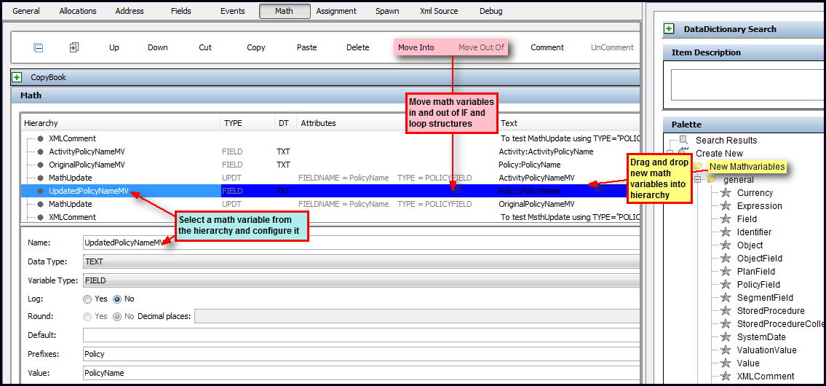Screen dimensions: 826x386
Task: Click the Search Results magnifier icon
Action: click(x=684, y=141)
